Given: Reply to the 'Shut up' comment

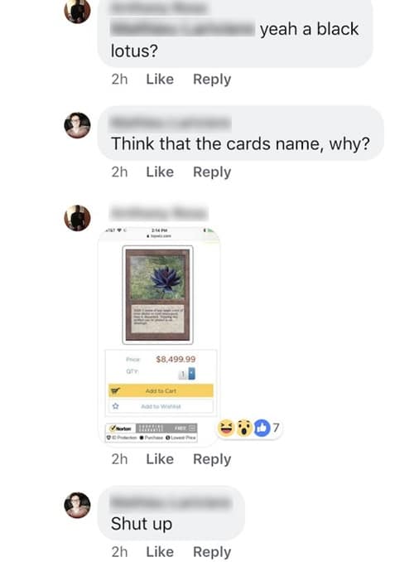Looking at the screenshot, I should pyautogui.click(x=212, y=552).
